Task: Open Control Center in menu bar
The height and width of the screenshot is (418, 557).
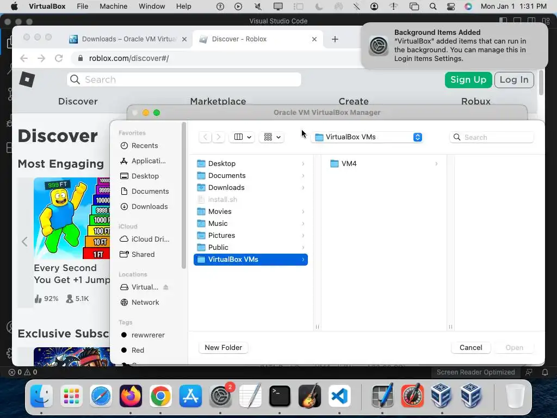Action: pos(450,7)
